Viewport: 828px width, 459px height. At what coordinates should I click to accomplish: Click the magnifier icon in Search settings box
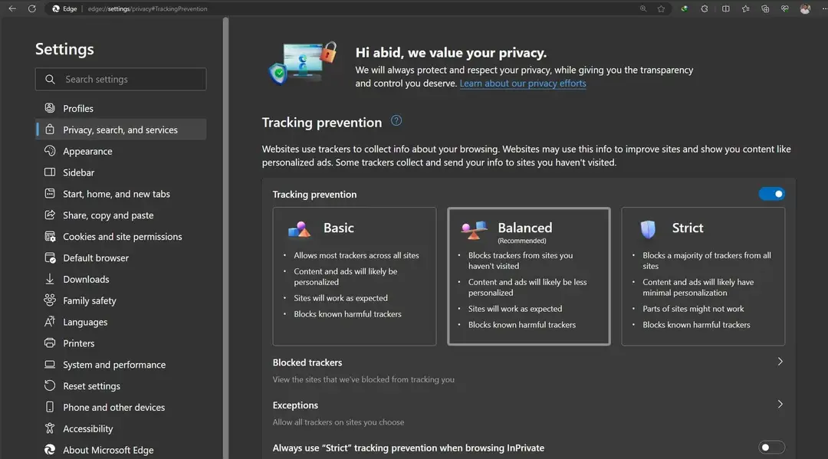[50, 79]
